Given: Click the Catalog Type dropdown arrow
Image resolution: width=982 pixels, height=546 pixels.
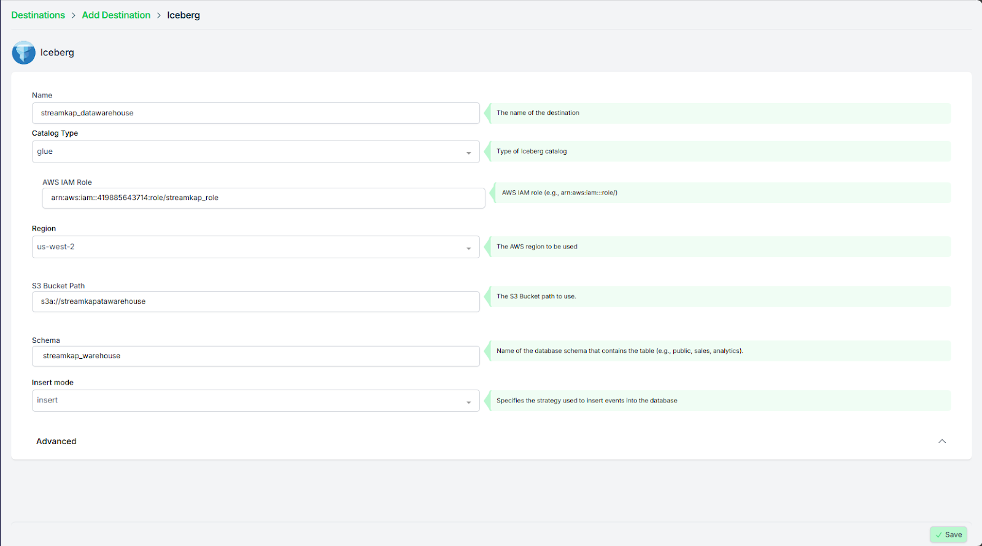Looking at the screenshot, I should tap(469, 153).
